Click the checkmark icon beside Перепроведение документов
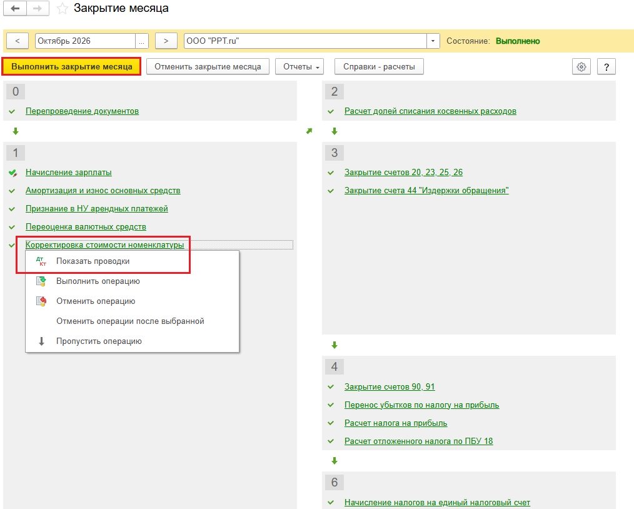The image size is (634, 509). pos(12,111)
